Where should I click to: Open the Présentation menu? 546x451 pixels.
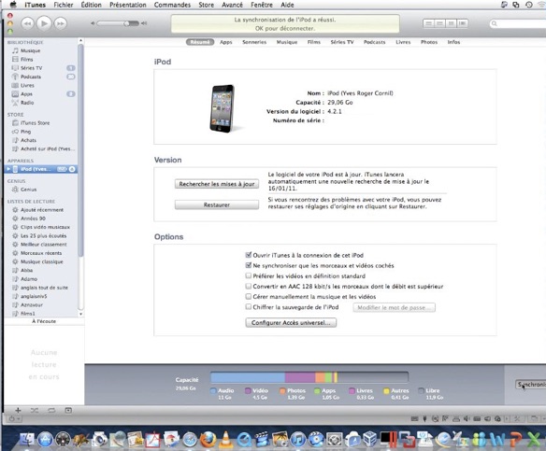128,5
